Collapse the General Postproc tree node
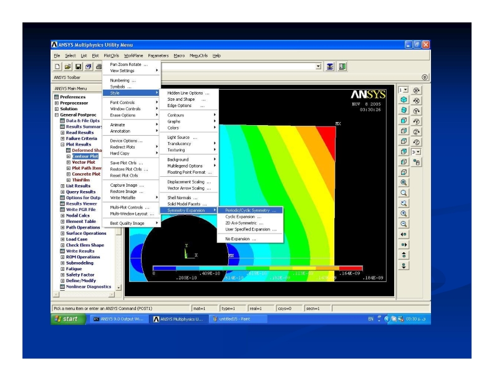494x381 pixels. pos(57,115)
